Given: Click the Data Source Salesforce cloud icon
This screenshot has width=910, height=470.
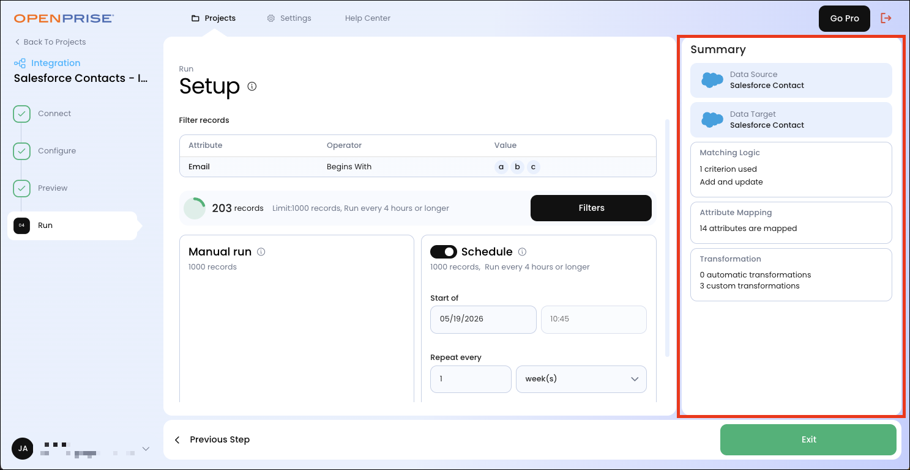Looking at the screenshot, I should 712,80.
